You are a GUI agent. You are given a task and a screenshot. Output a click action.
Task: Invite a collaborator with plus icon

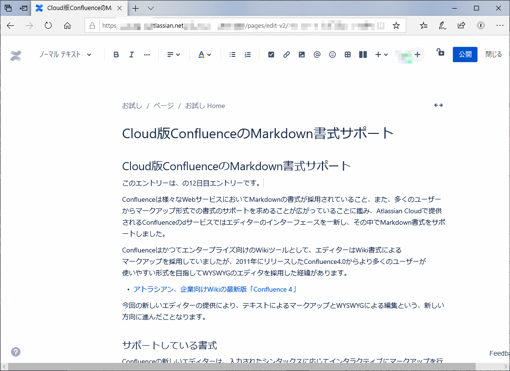tap(418, 55)
